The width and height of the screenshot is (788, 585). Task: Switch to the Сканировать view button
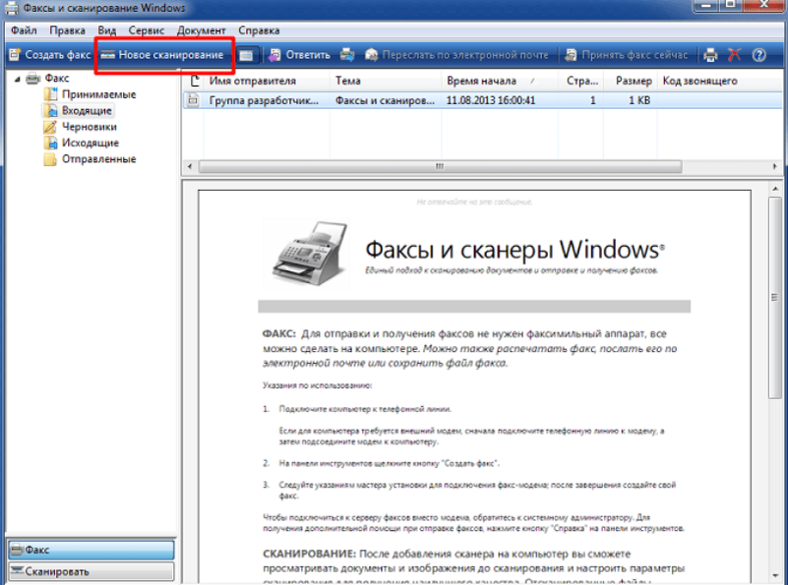click(x=91, y=571)
